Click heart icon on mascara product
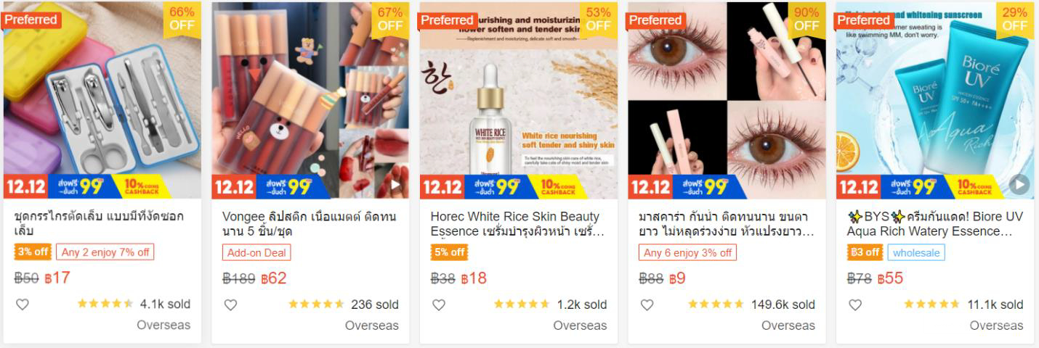 [x=647, y=304]
